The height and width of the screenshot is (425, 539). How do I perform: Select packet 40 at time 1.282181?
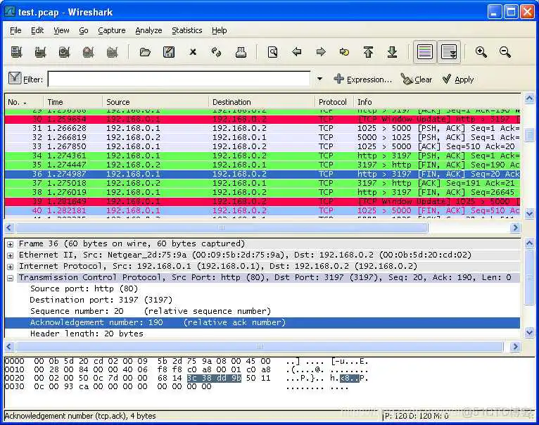pyautogui.click(x=262, y=210)
